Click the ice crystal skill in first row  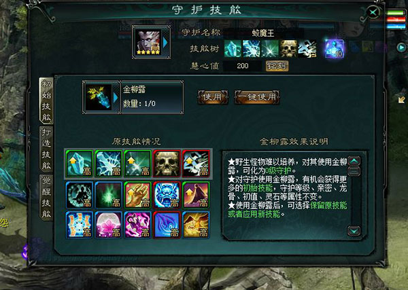pos(80,164)
